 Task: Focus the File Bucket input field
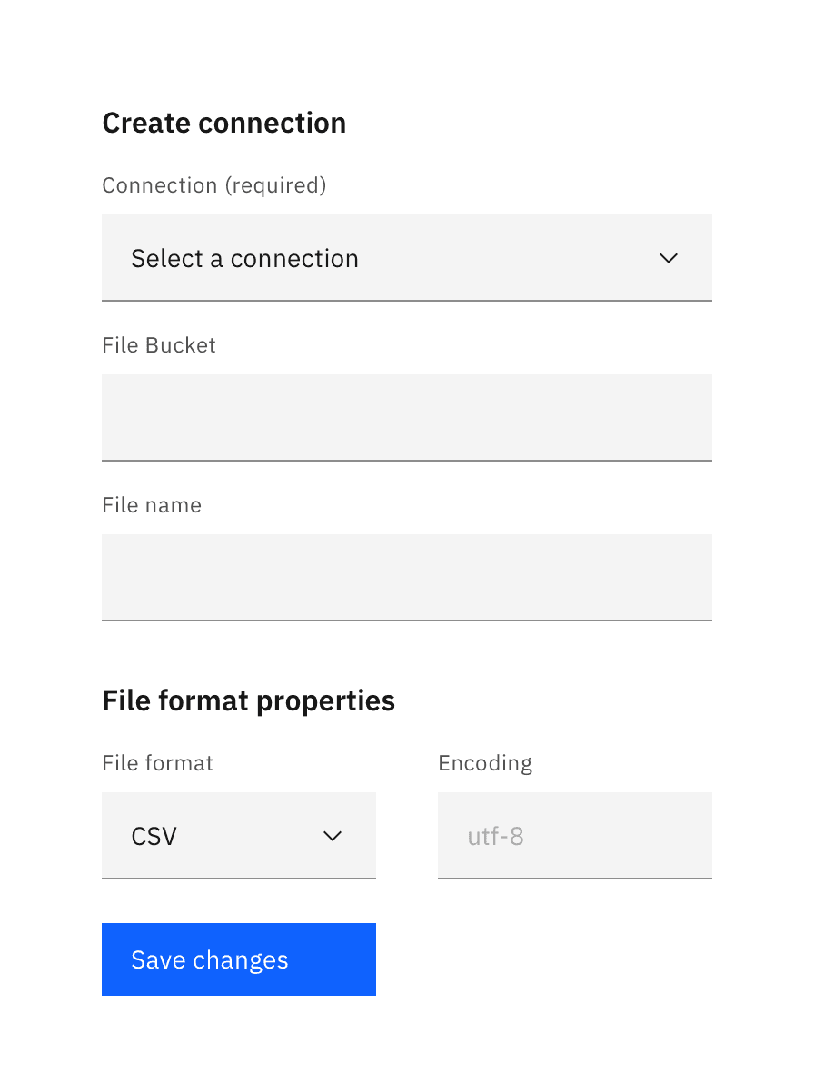pyautogui.click(x=406, y=417)
